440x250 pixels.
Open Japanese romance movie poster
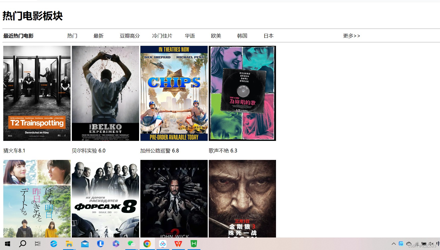point(37,199)
